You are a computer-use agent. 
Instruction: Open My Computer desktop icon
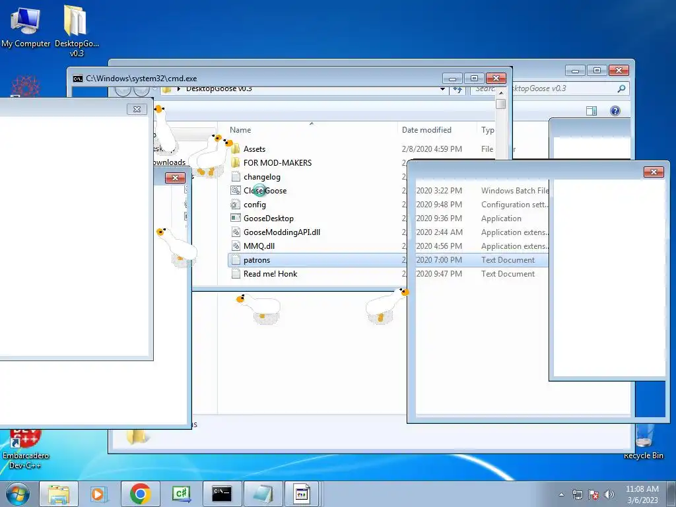pyautogui.click(x=26, y=26)
